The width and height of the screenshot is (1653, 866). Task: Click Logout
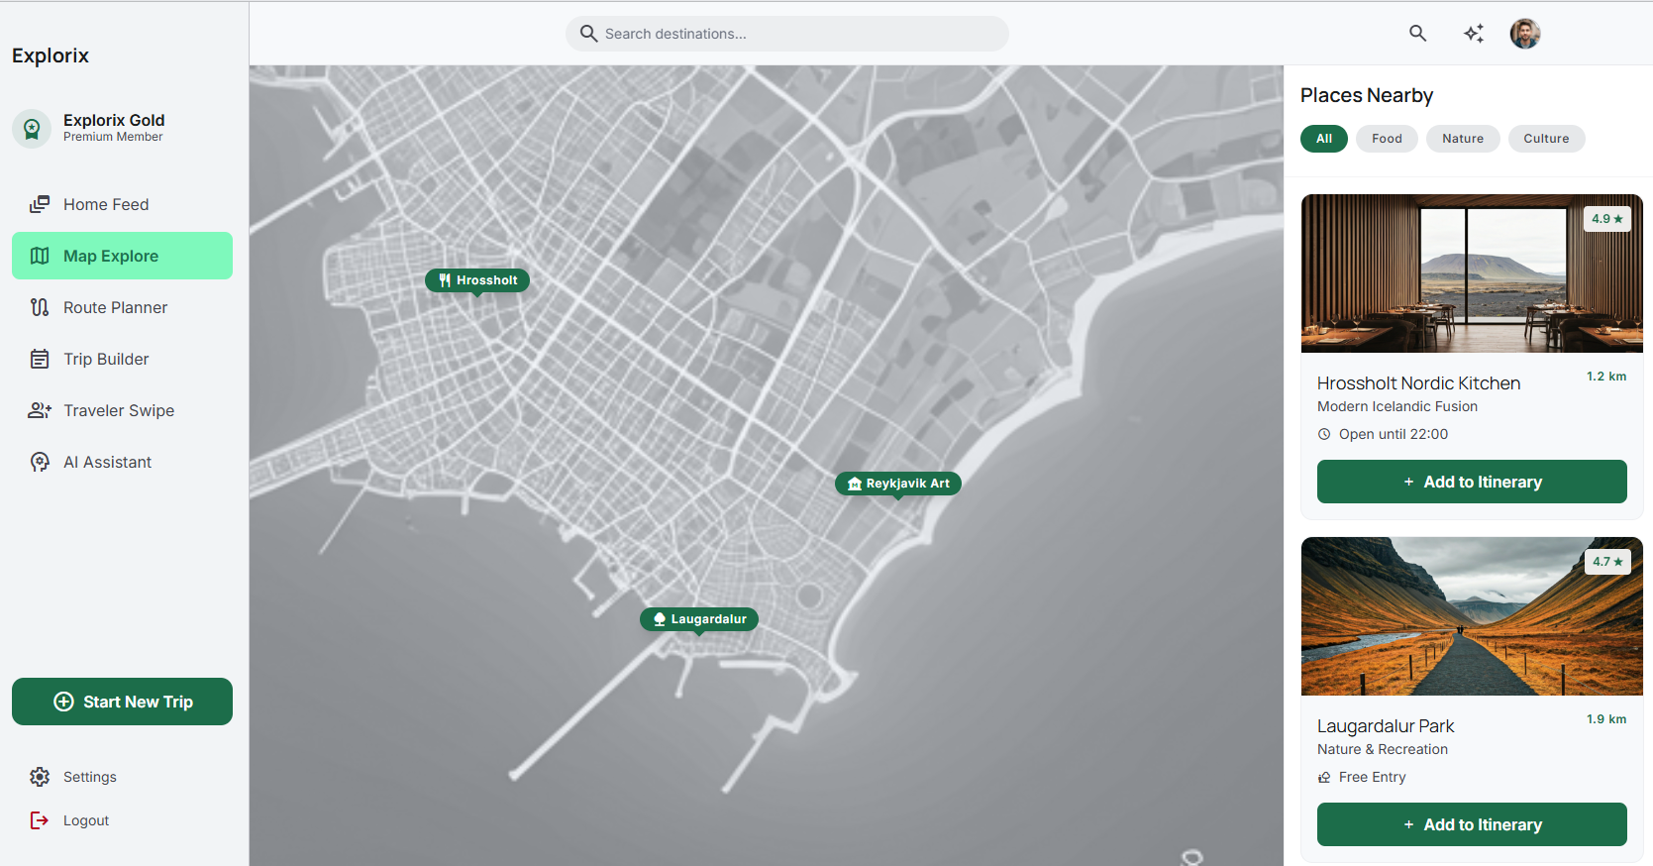click(122, 820)
